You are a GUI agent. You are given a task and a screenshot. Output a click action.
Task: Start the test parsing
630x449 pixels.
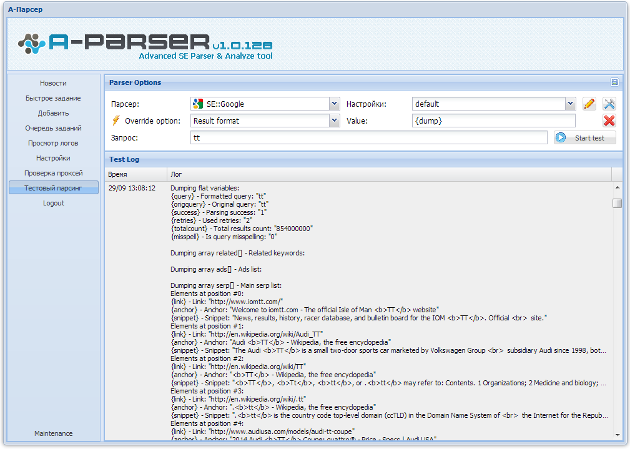[584, 137]
